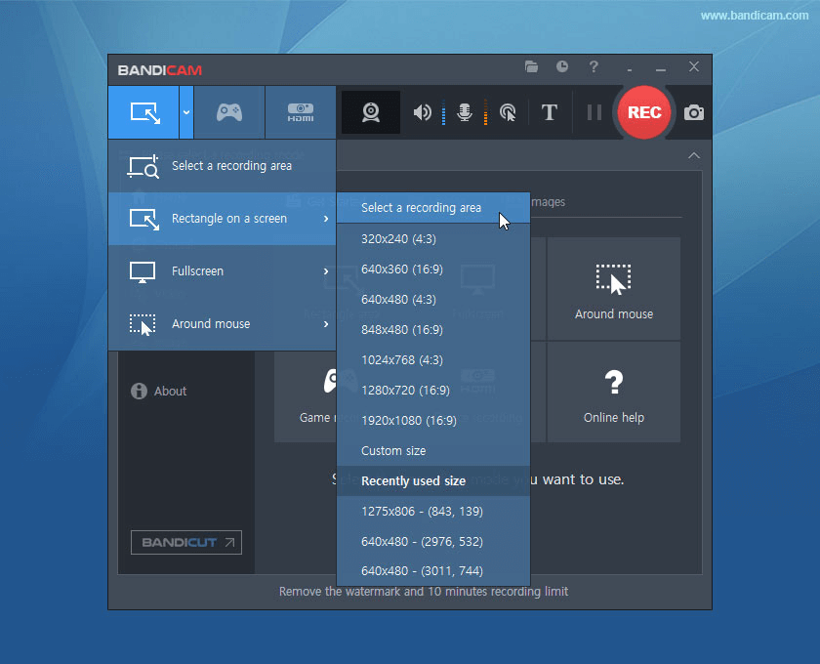Expand the Fullscreen submenu arrow

click(x=326, y=271)
